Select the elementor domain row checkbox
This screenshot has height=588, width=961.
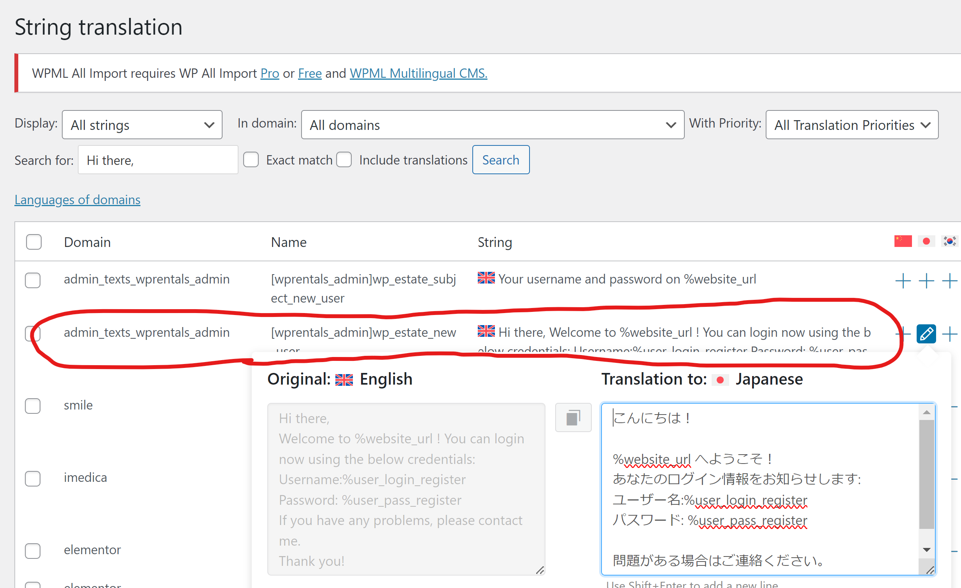tap(33, 551)
